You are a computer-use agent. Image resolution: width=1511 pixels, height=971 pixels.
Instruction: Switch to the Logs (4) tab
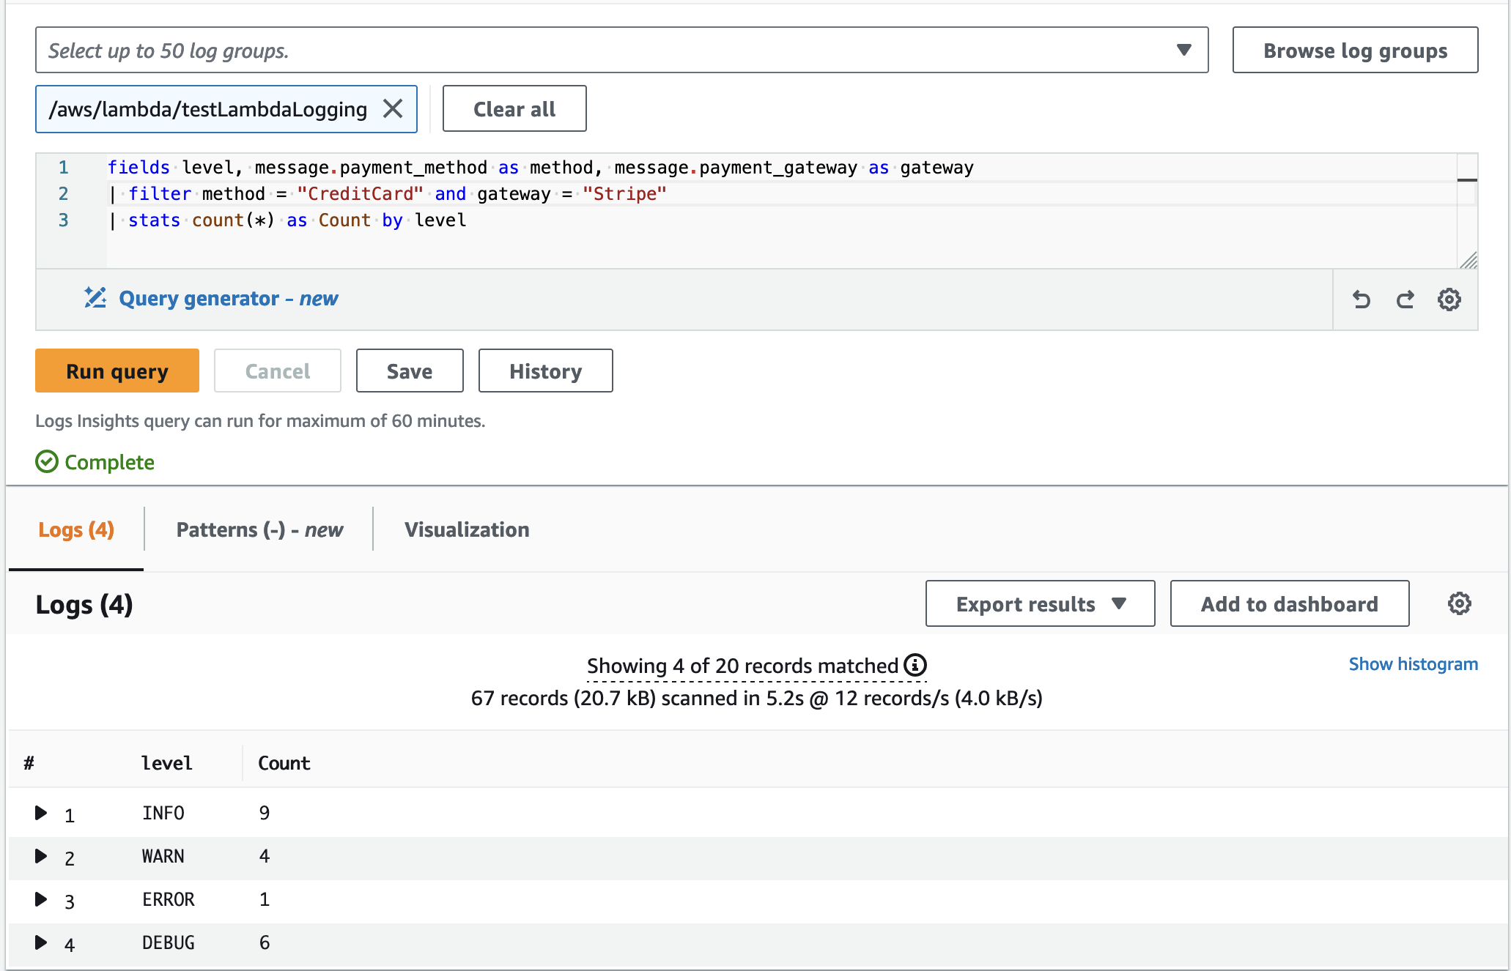click(76, 529)
